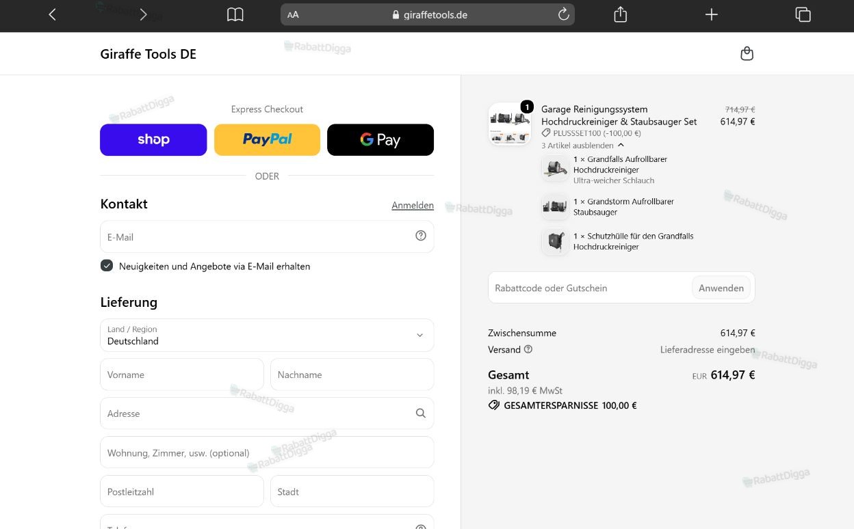Open the Land / Region dropdown
The height and width of the screenshot is (529, 854).
tap(267, 335)
